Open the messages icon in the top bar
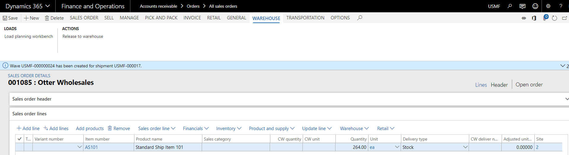The image size is (569, 155). click(x=522, y=6)
